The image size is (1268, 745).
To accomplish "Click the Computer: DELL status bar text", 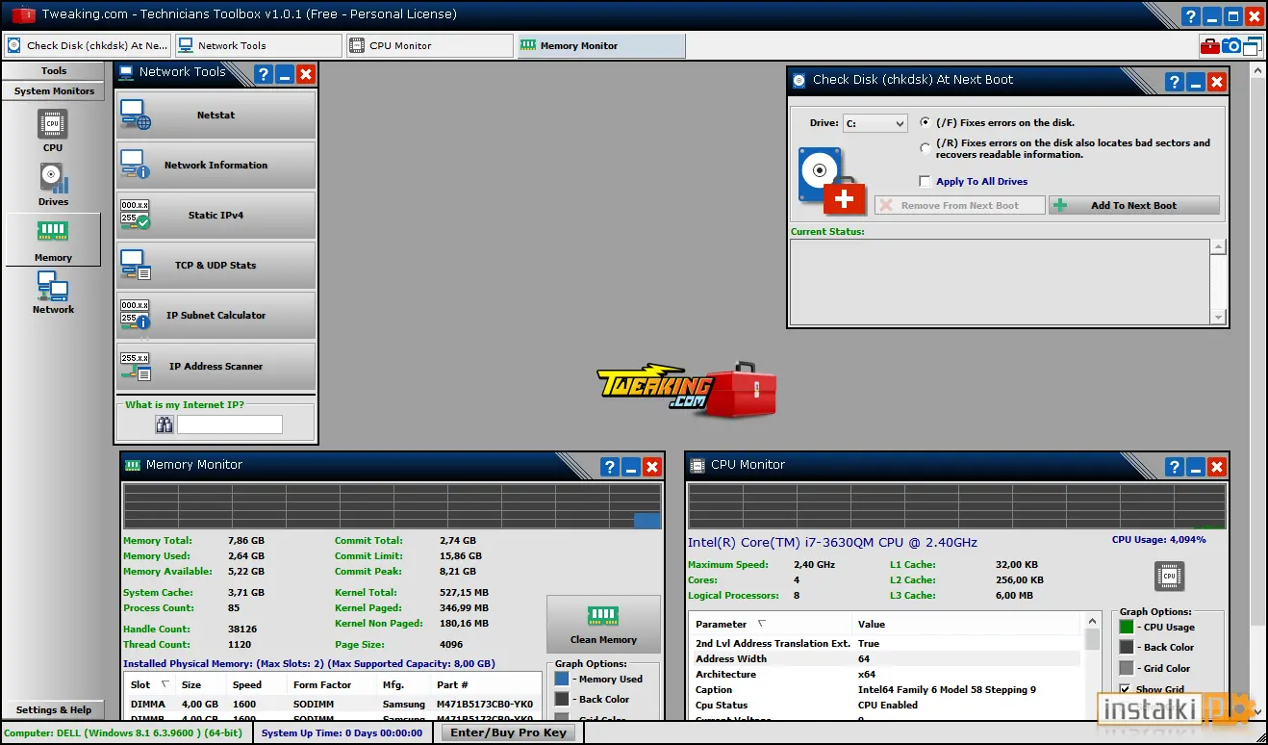I will coord(125,732).
